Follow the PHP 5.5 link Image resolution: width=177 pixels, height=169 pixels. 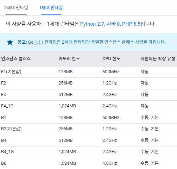click(131, 24)
